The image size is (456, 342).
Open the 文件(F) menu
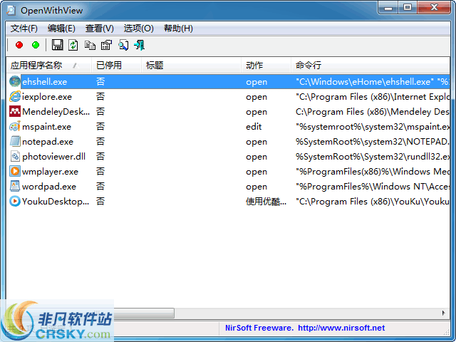(x=24, y=28)
